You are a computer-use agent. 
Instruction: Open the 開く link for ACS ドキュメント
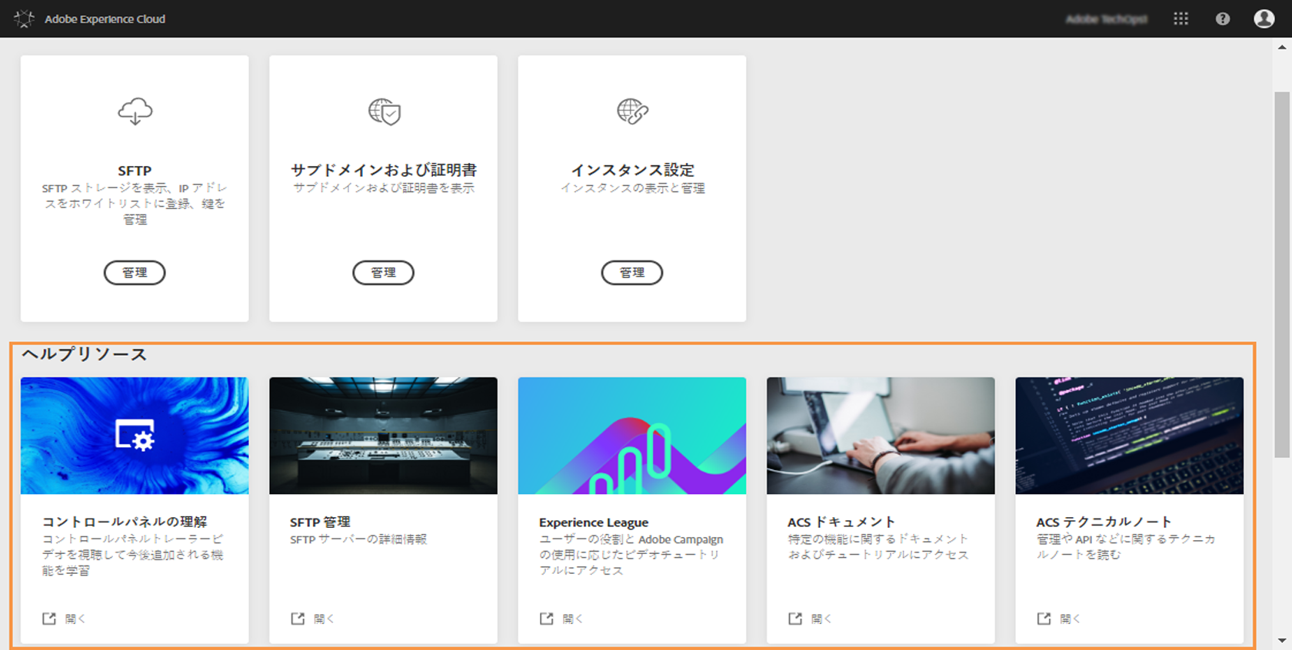point(821,618)
